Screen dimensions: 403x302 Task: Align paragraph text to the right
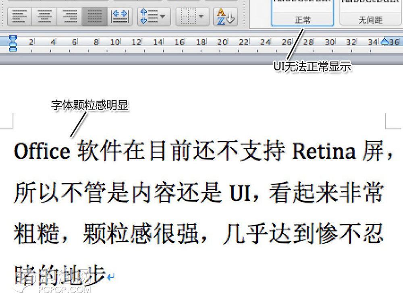[x=69, y=17]
